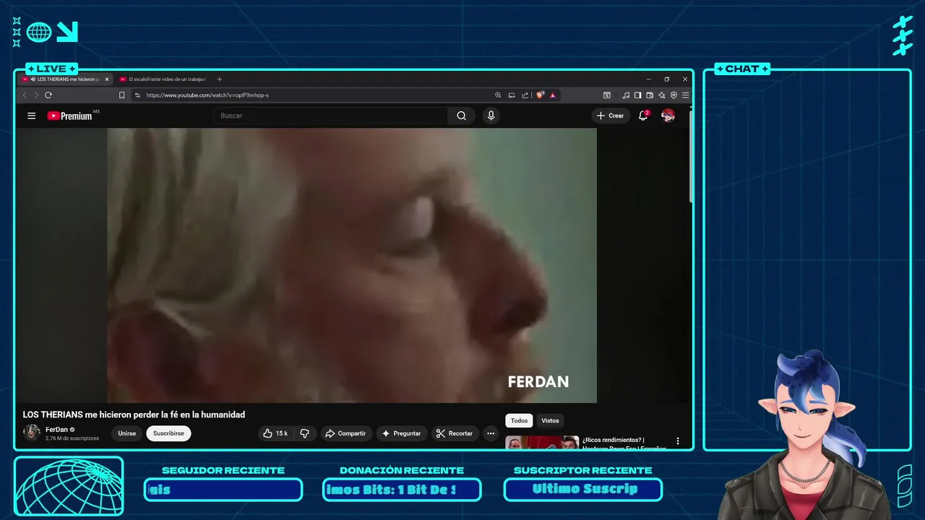Open the FerDan channel name link
This screenshot has width=925, height=520.
[56, 430]
